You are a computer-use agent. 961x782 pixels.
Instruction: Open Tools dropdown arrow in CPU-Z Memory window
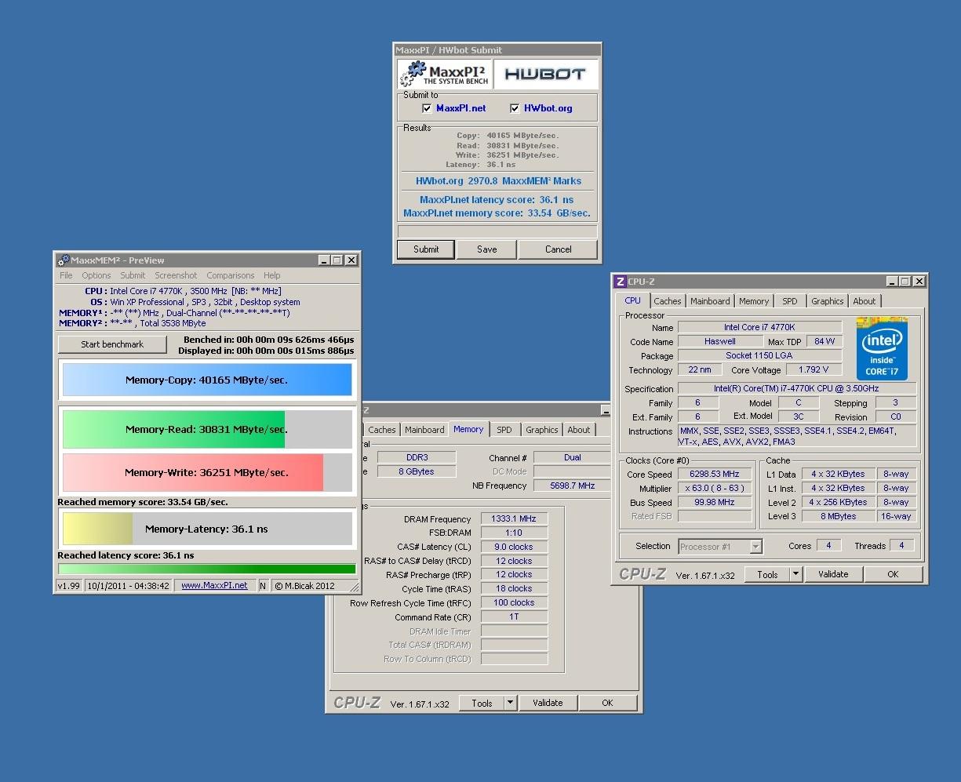[x=510, y=703]
